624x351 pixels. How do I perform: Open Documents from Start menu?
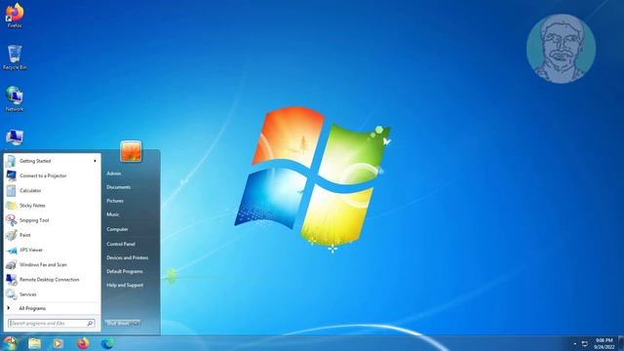(x=119, y=187)
